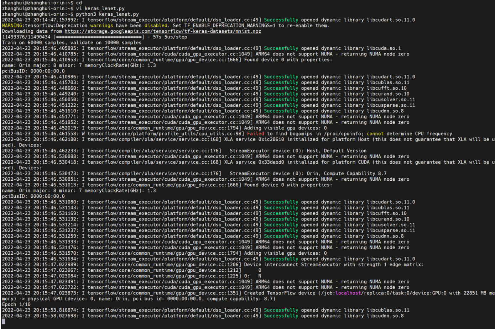Click the mnist download progress bar
This screenshot has width=495, height=329.
[x=99, y=37]
